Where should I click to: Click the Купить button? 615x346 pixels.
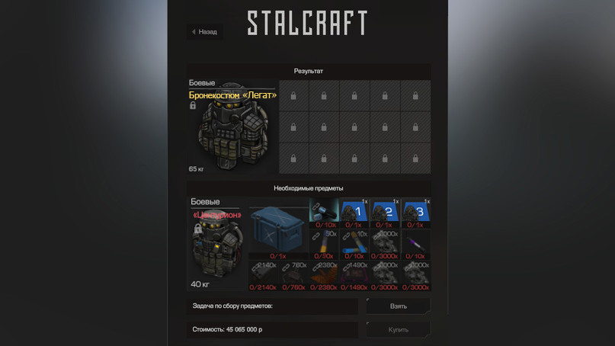[398, 329]
